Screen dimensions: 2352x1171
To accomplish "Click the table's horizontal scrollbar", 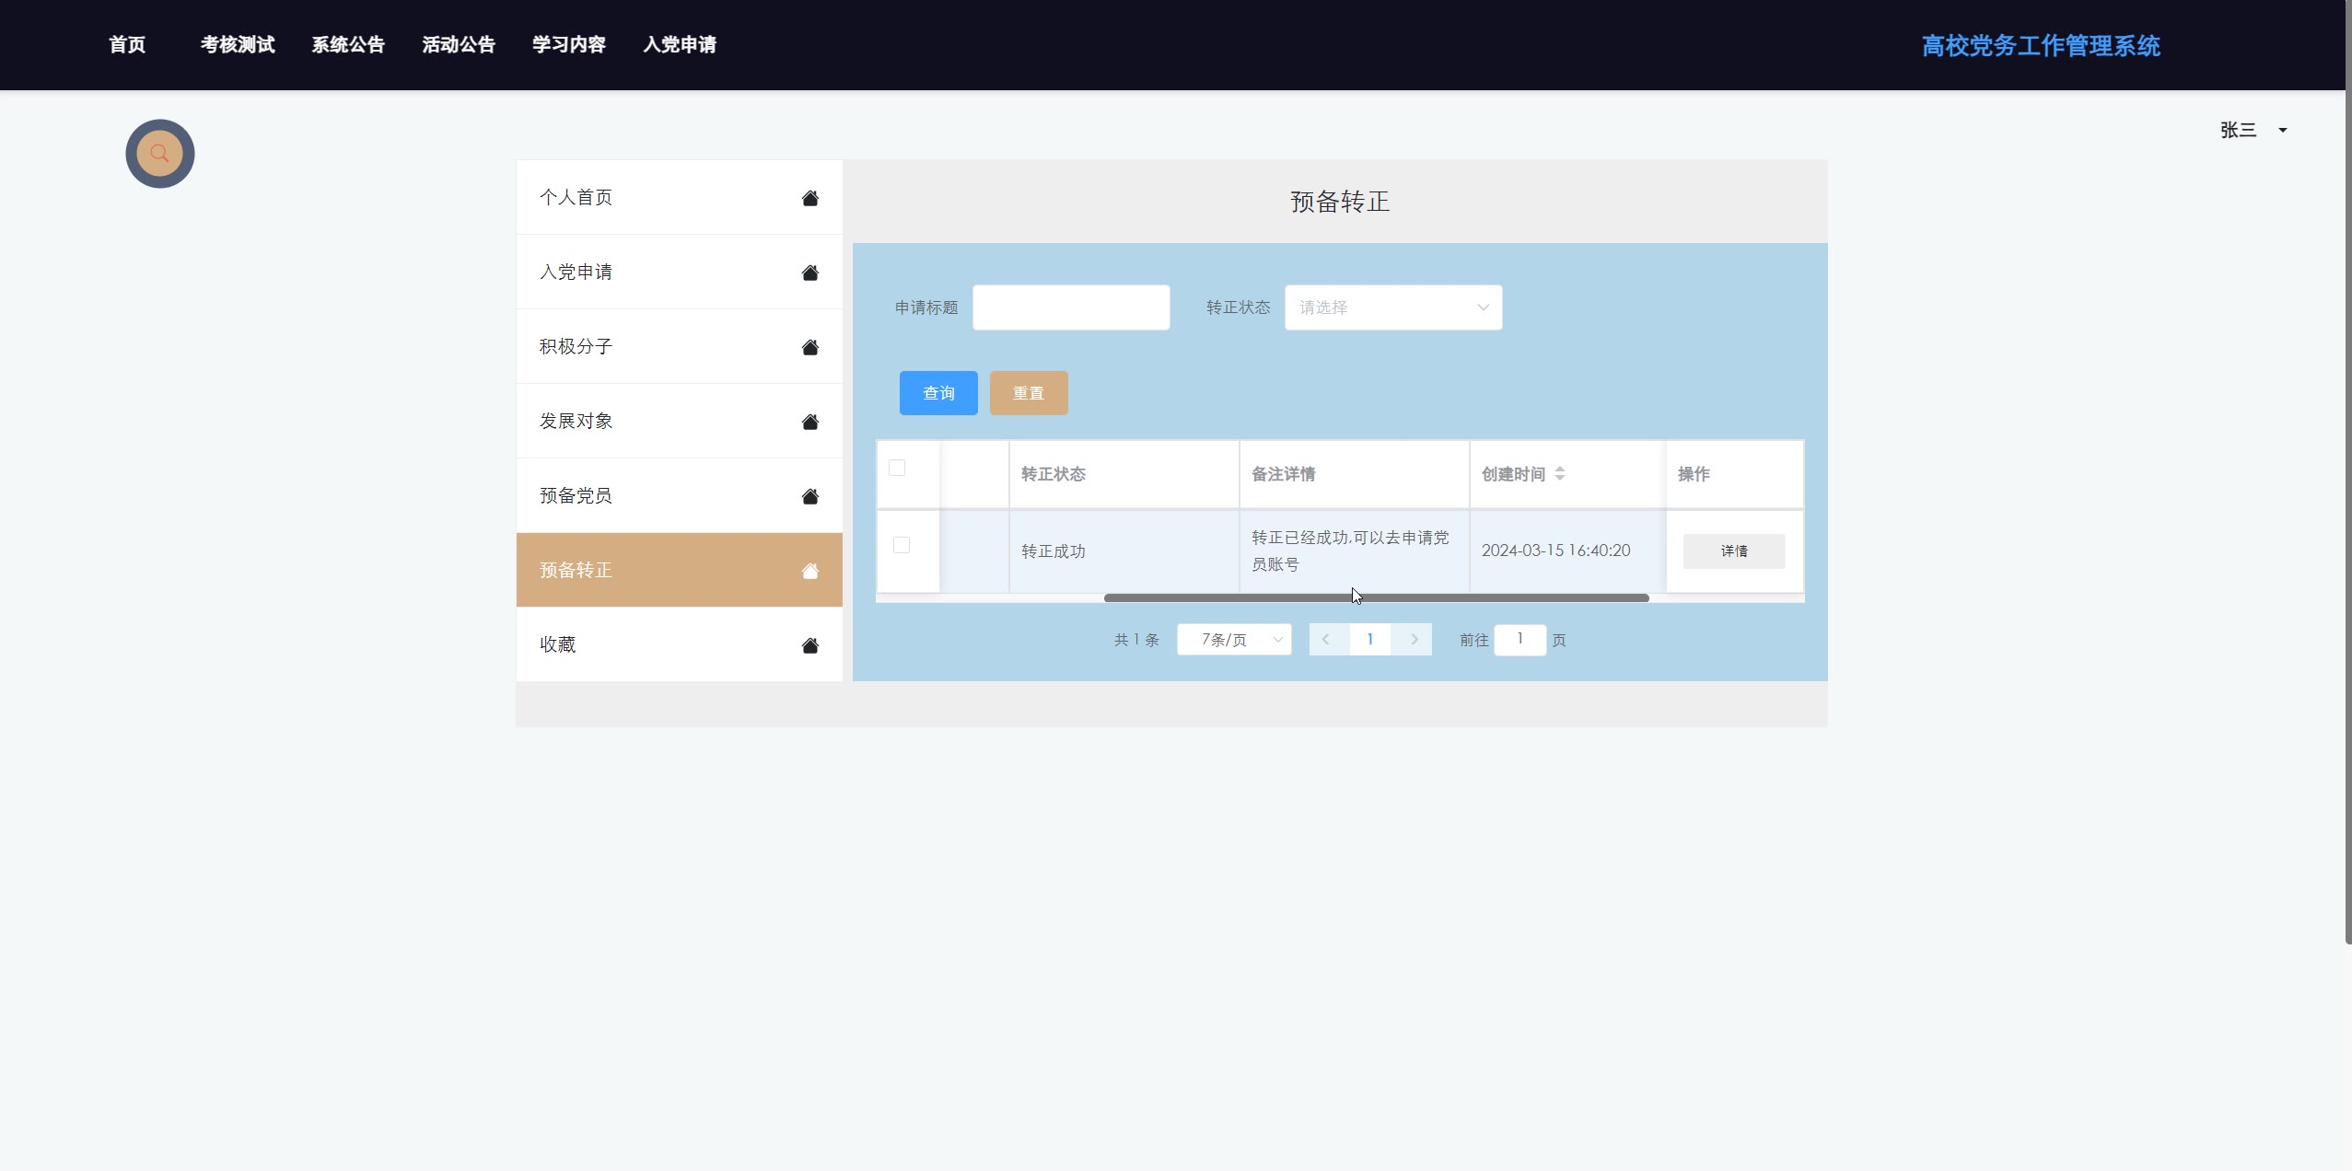I will point(1376,598).
